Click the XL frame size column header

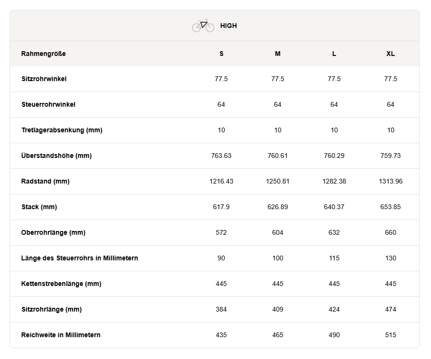point(391,54)
